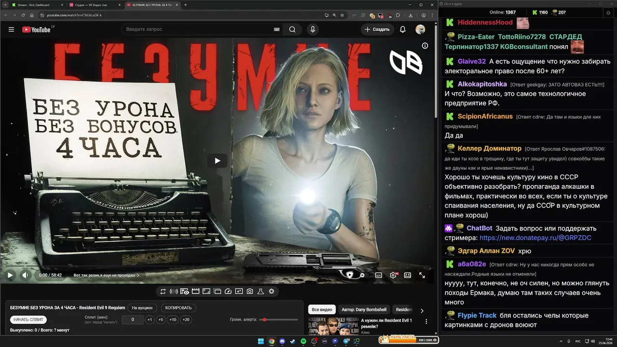The height and width of the screenshot is (347, 617).
Task: Add +1 minute to split
Action: click(x=149, y=320)
